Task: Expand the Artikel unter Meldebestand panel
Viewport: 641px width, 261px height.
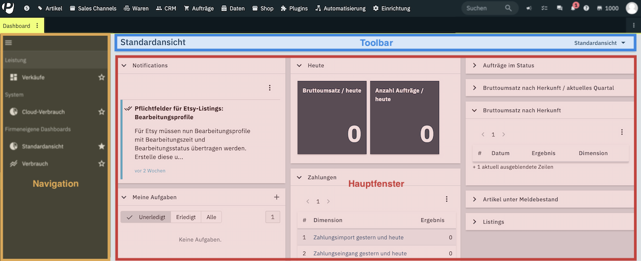Action: [474, 199]
